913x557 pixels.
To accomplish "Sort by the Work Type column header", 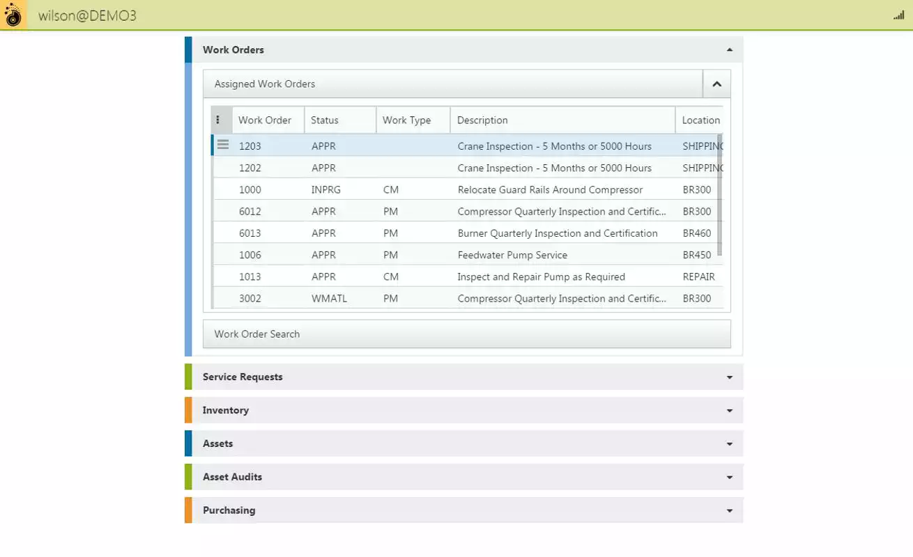I will tap(413, 120).
